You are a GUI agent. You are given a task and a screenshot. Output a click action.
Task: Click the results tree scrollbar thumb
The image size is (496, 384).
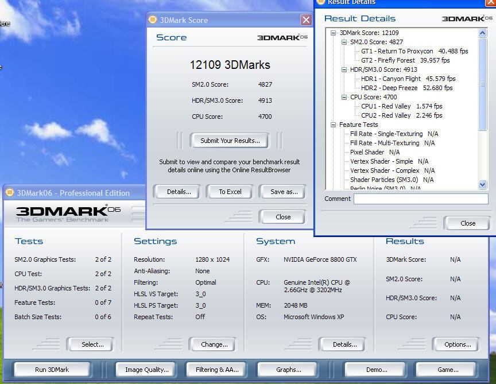pos(482,84)
